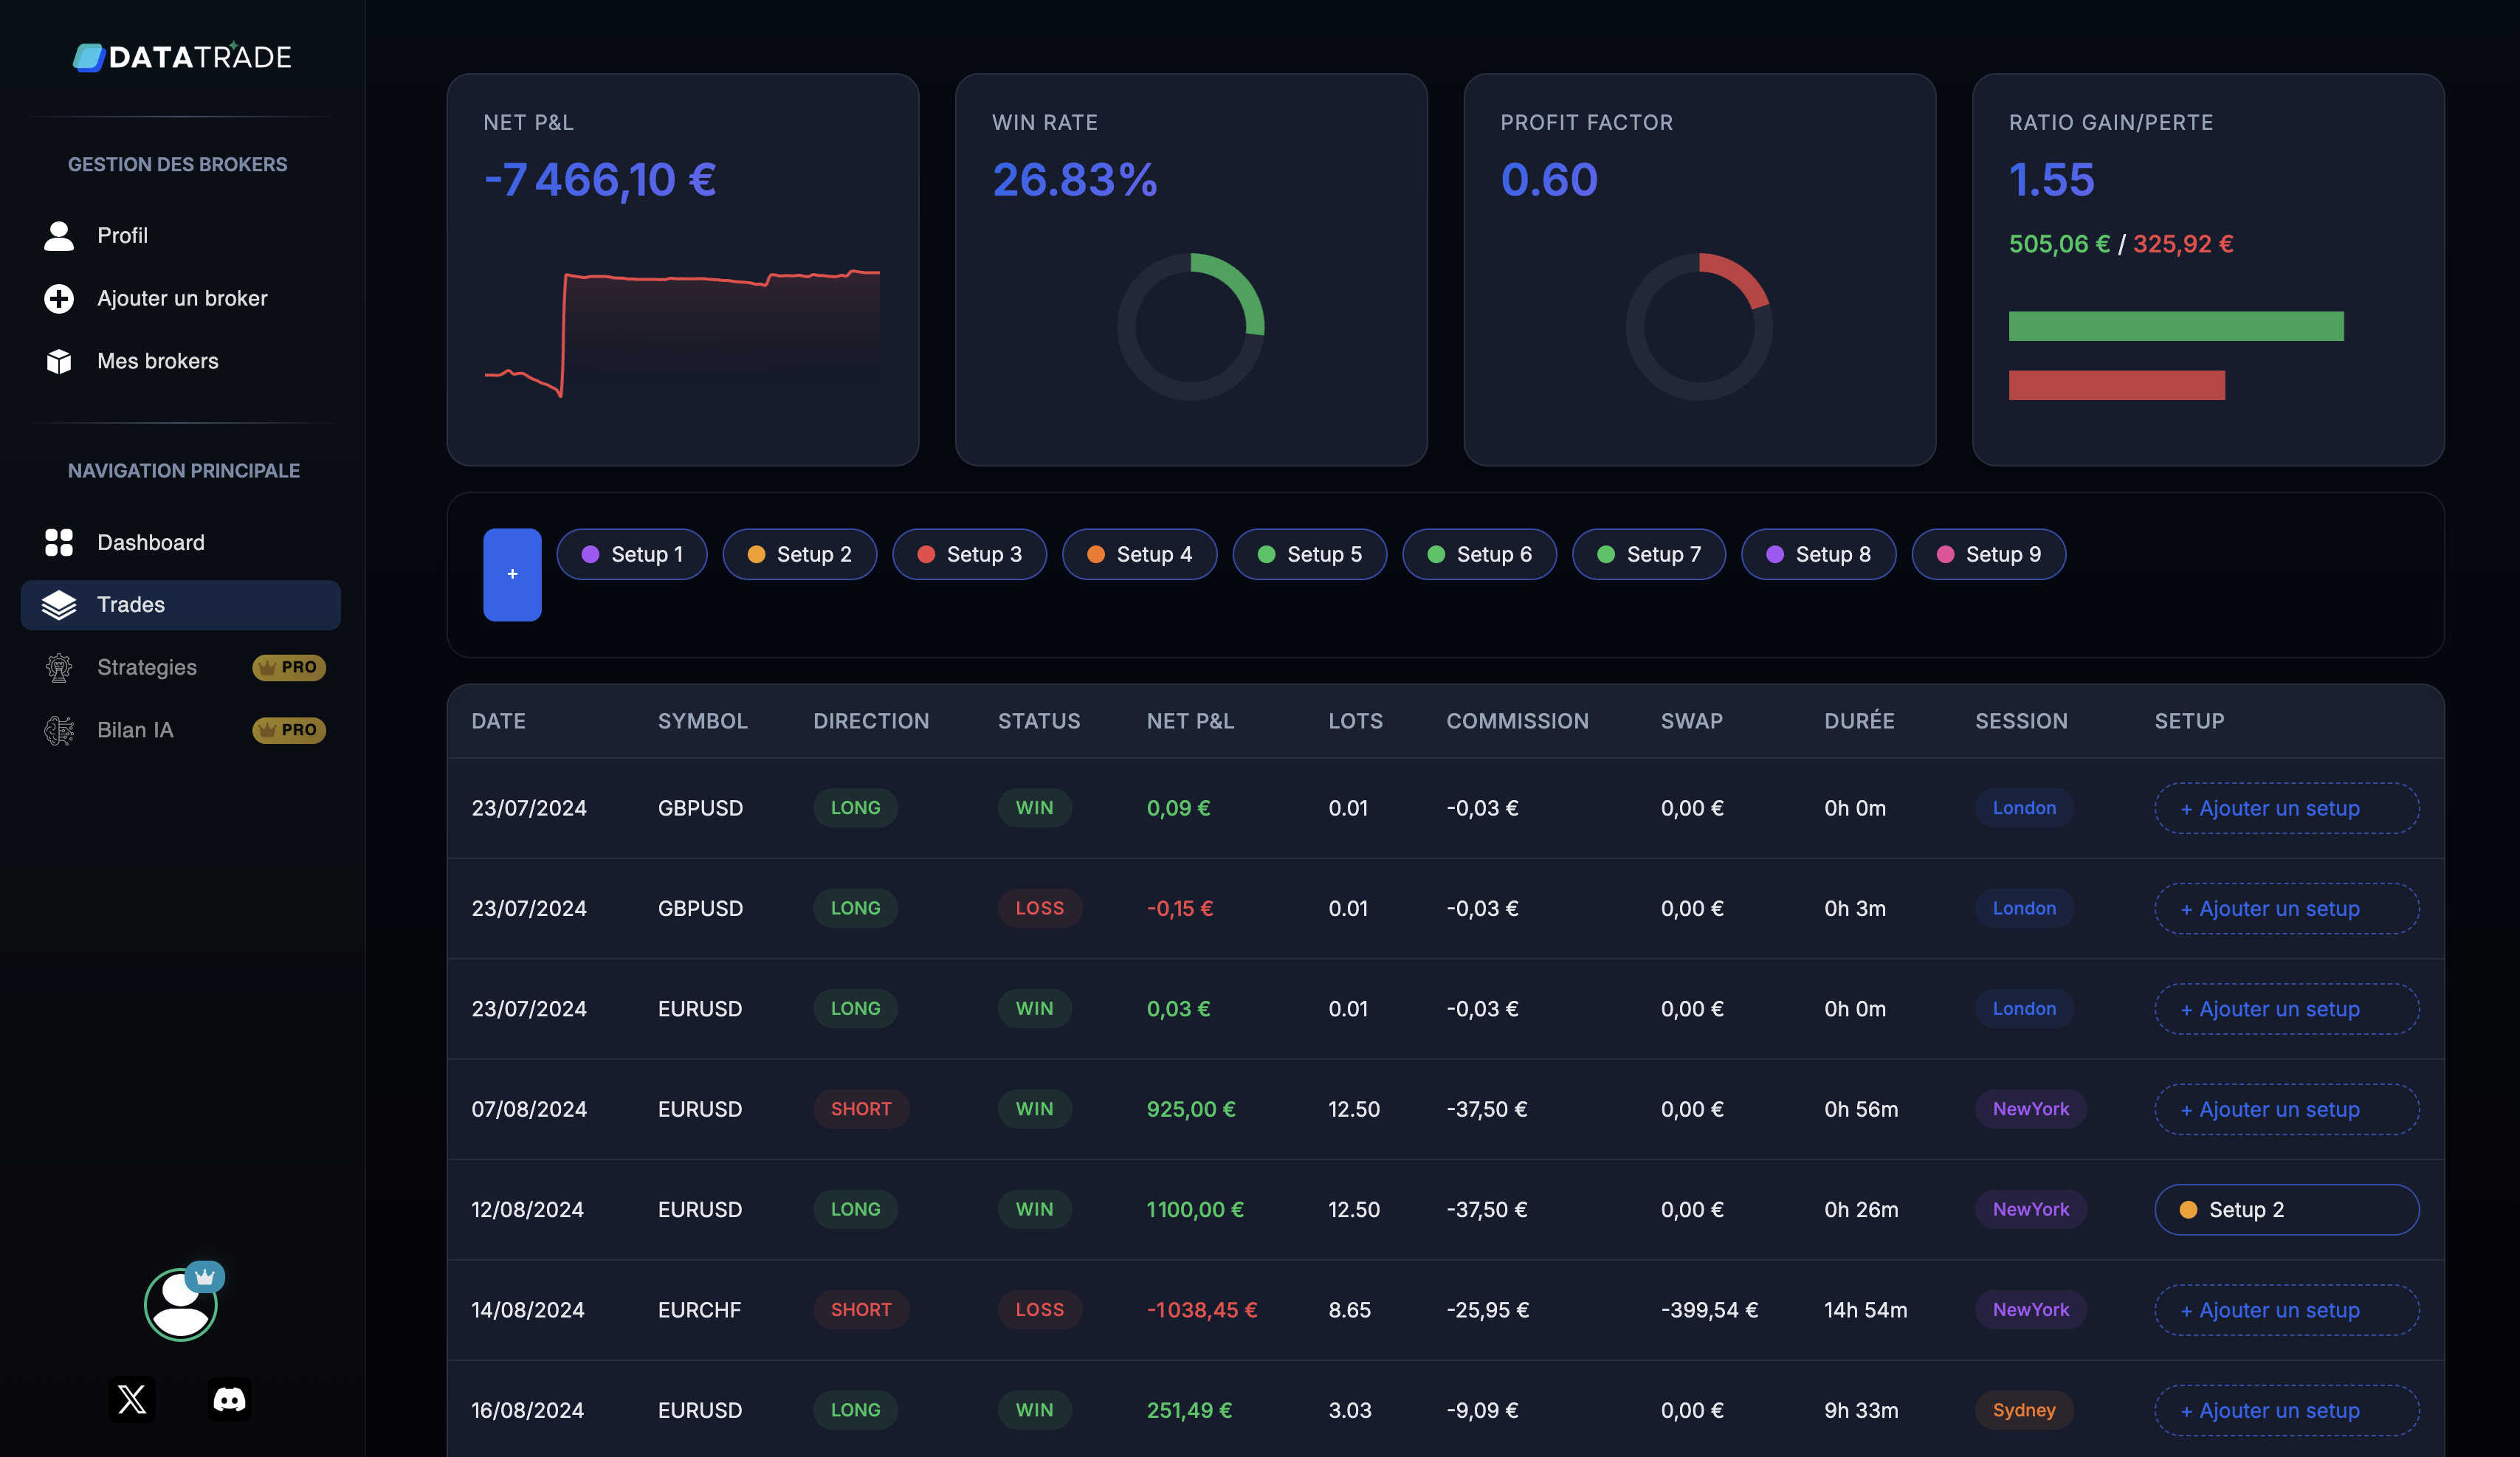The width and height of the screenshot is (2520, 1457).
Task: Click the Ajouter un broker icon
Action: click(x=59, y=297)
